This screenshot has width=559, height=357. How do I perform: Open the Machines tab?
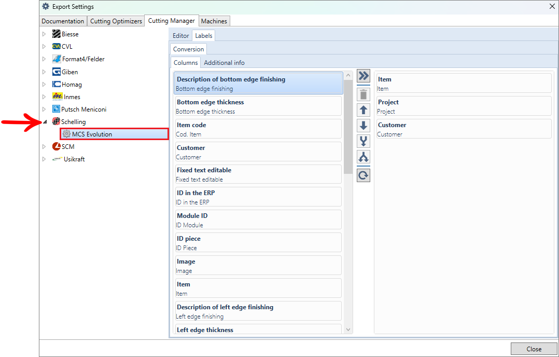(214, 21)
